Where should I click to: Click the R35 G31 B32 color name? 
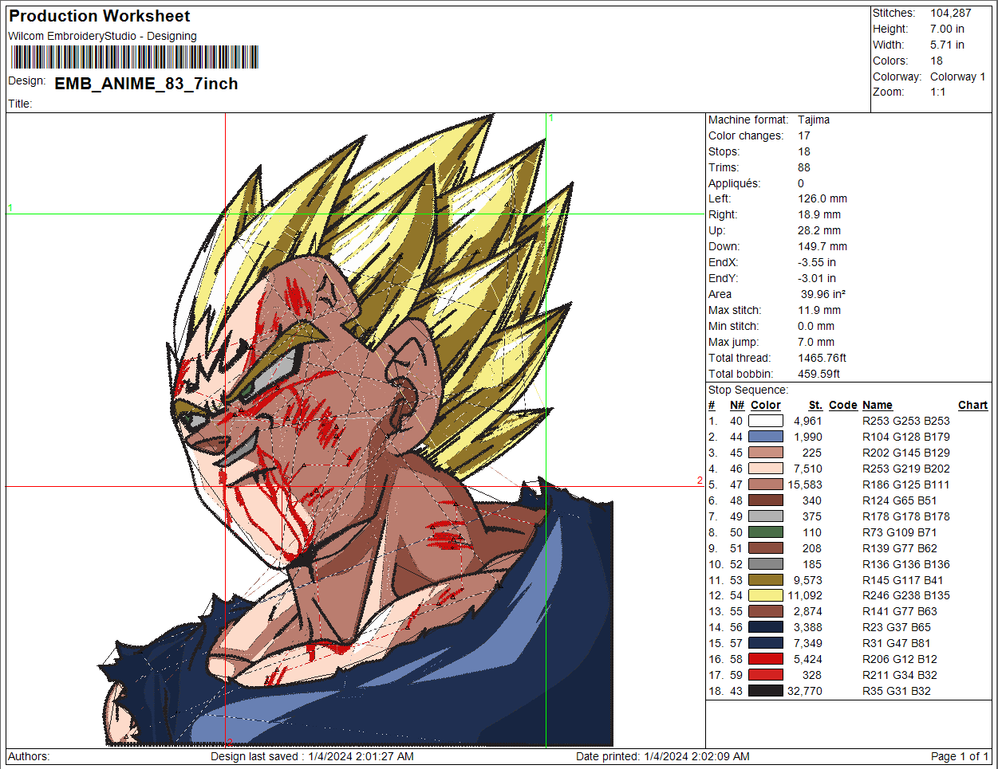(x=896, y=691)
